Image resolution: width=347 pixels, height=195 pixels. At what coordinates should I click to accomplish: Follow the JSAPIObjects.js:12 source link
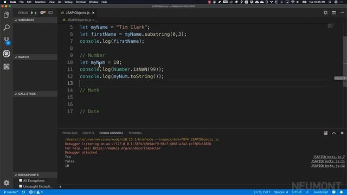click(x=327, y=166)
